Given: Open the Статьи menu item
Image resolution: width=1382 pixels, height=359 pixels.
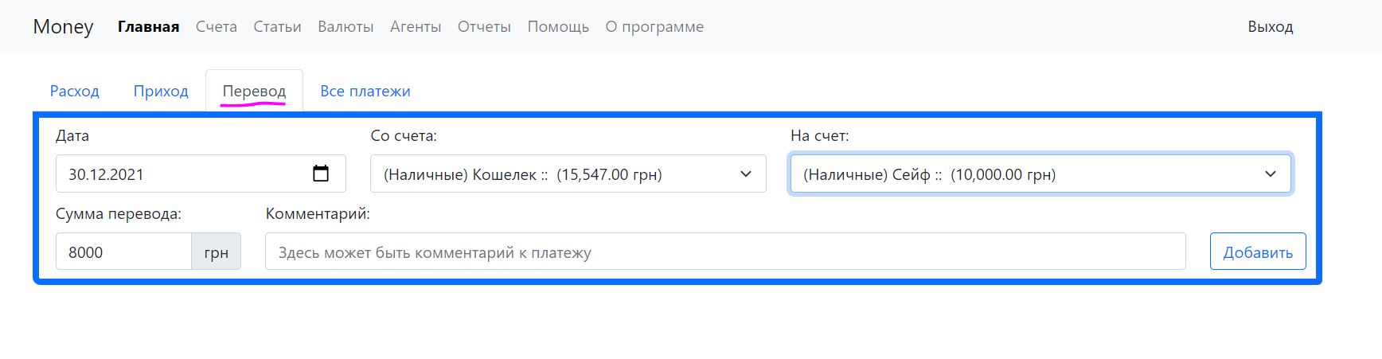Looking at the screenshot, I should [277, 26].
